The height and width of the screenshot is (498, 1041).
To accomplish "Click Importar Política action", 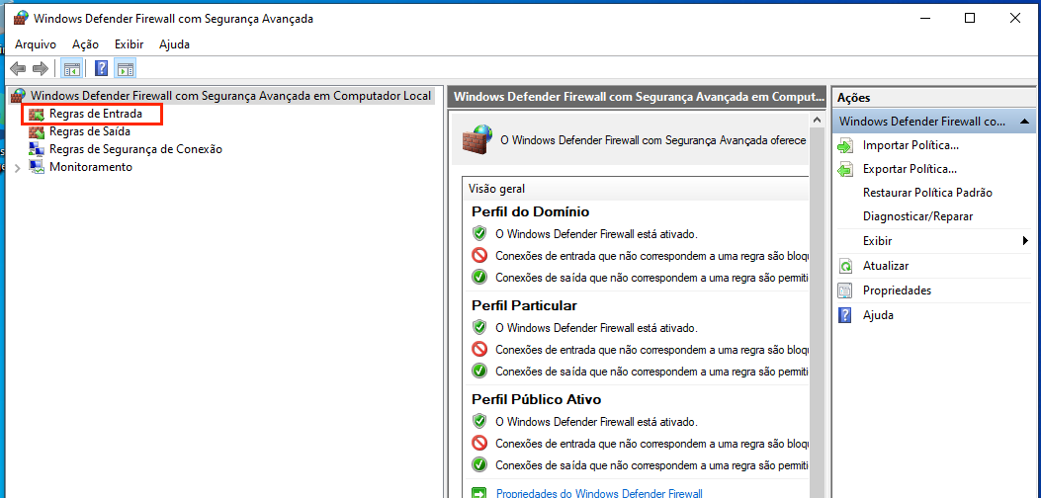I will 911,145.
